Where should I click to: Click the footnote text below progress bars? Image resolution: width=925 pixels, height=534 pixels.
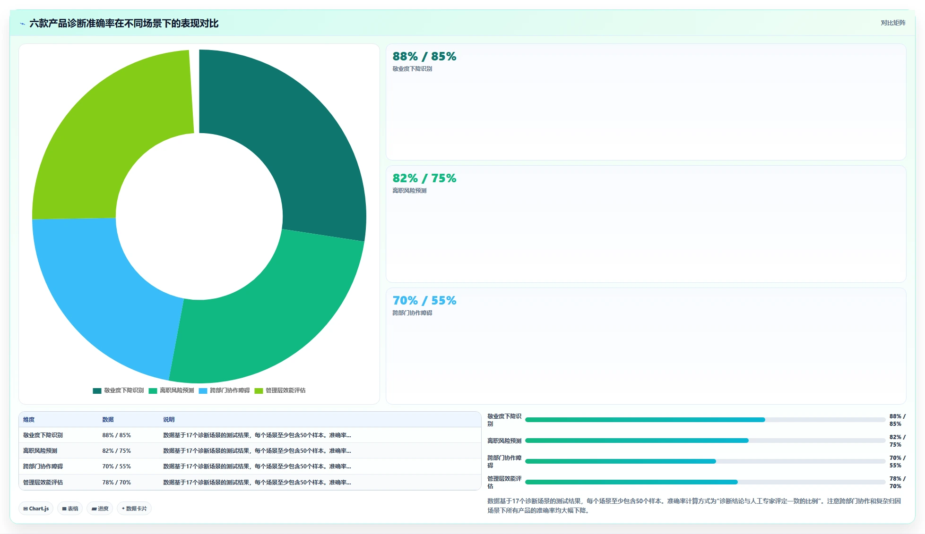click(x=694, y=505)
